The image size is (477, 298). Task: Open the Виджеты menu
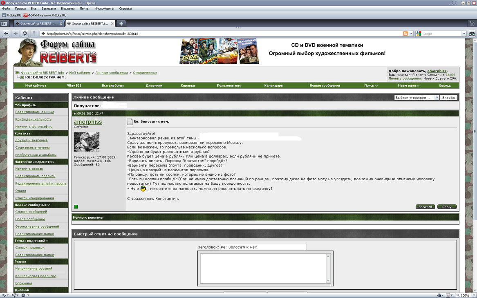click(x=68, y=9)
